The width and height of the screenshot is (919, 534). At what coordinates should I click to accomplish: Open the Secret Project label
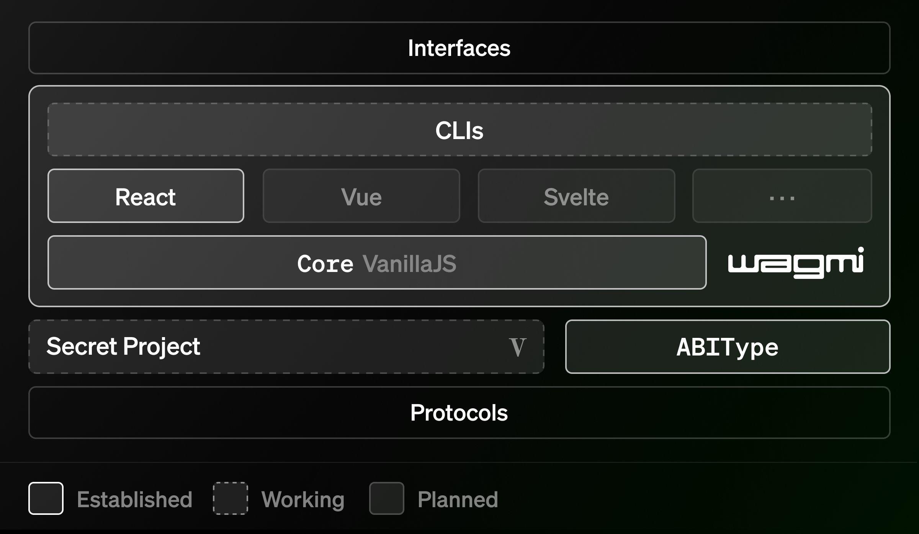coord(123,346)
